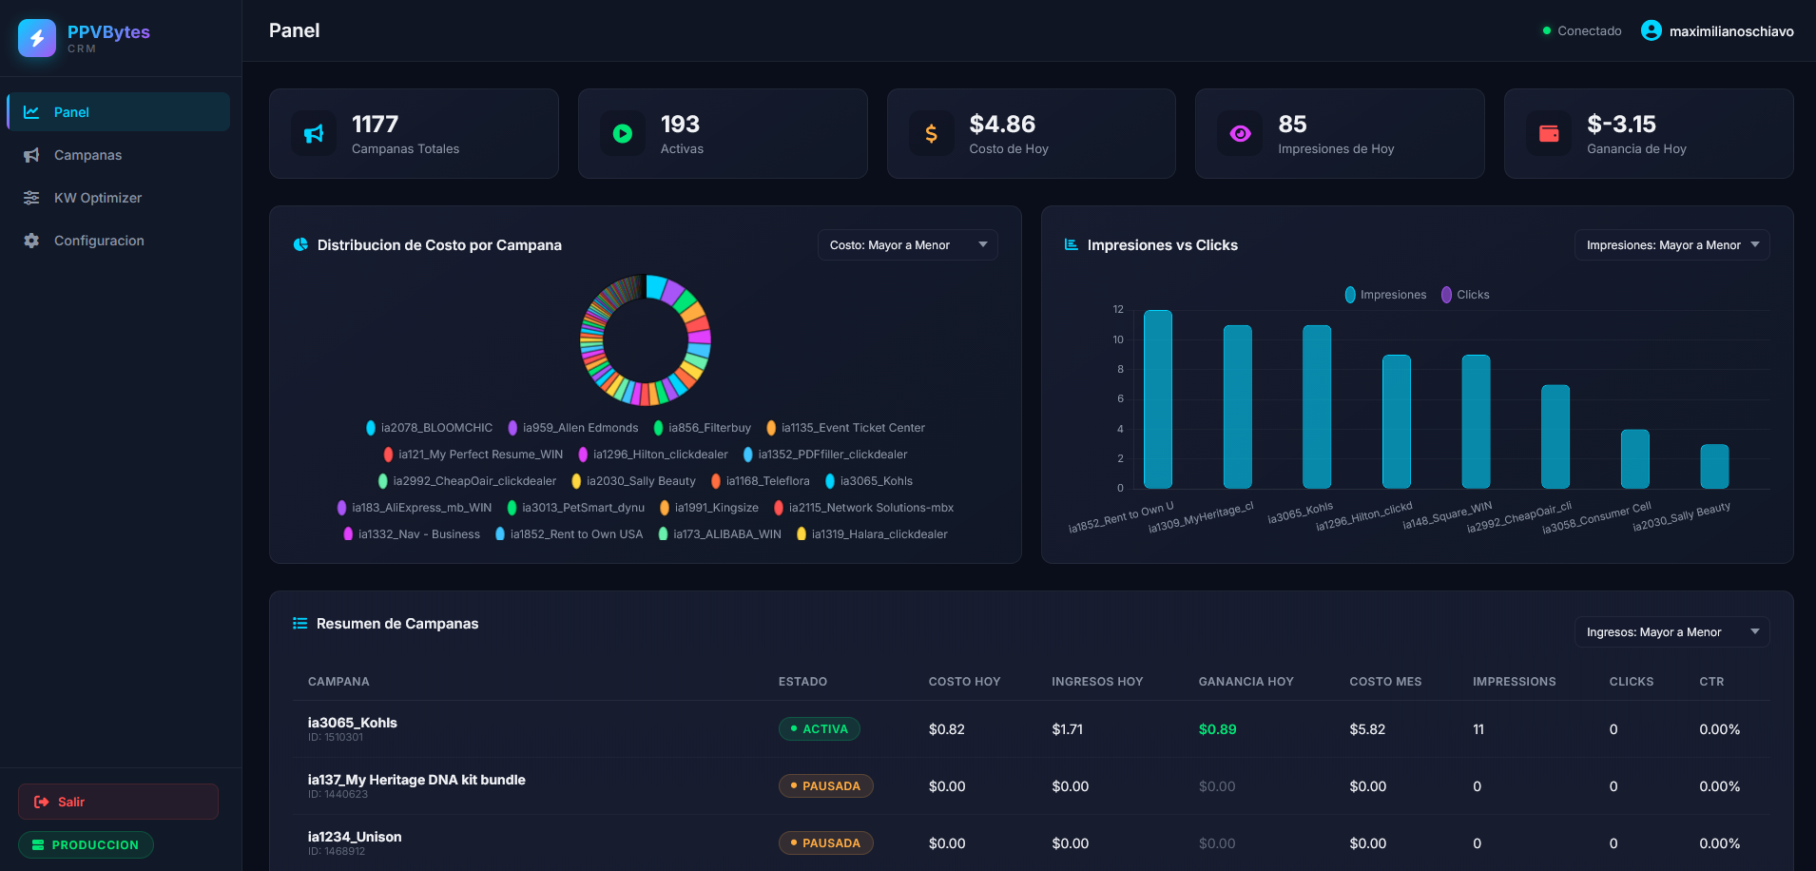This screenshot has width=1816, height=871.
Task: Click the Salir logout button
Action: (118, 802)
